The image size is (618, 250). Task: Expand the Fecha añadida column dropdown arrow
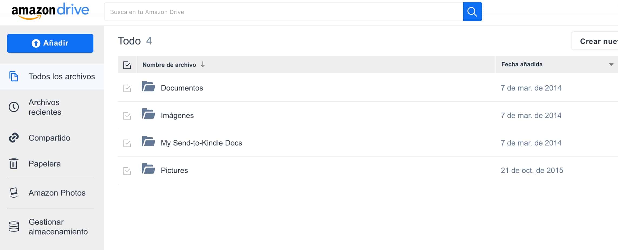click(x=611, y=65)
